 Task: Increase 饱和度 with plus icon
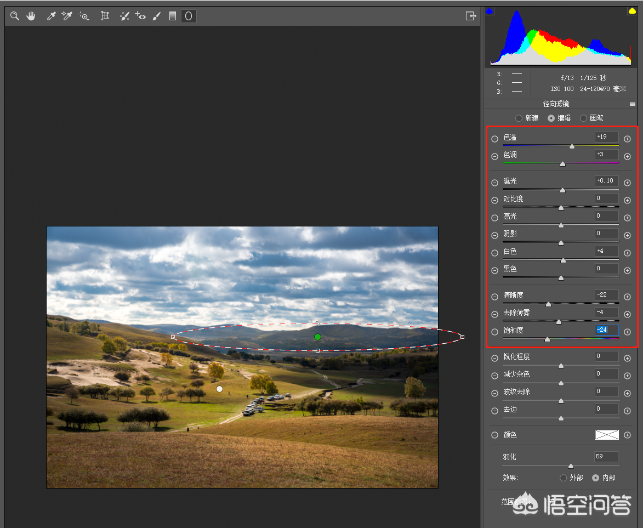[x=628, y=332]
